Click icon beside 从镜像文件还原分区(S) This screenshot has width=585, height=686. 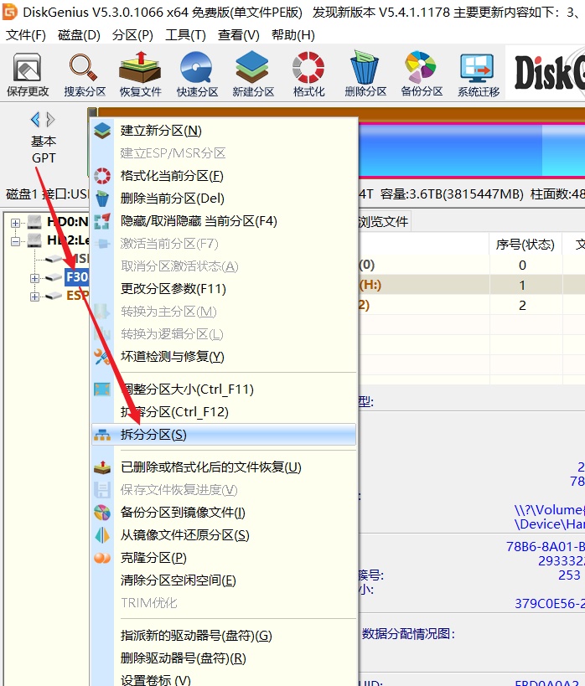tap(102, 535)
